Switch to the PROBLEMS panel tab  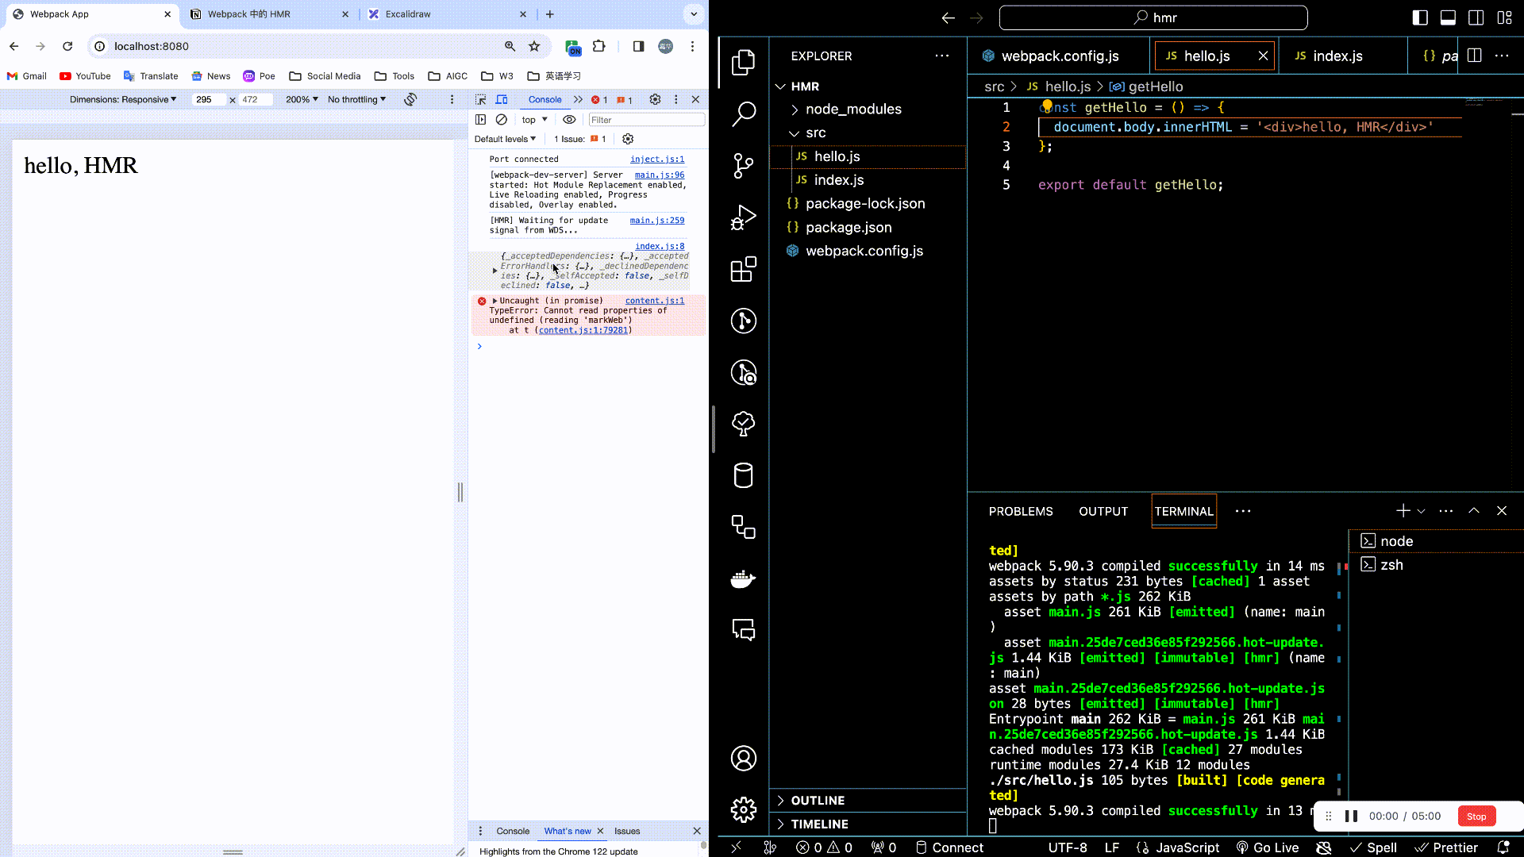coord(1020,512)
